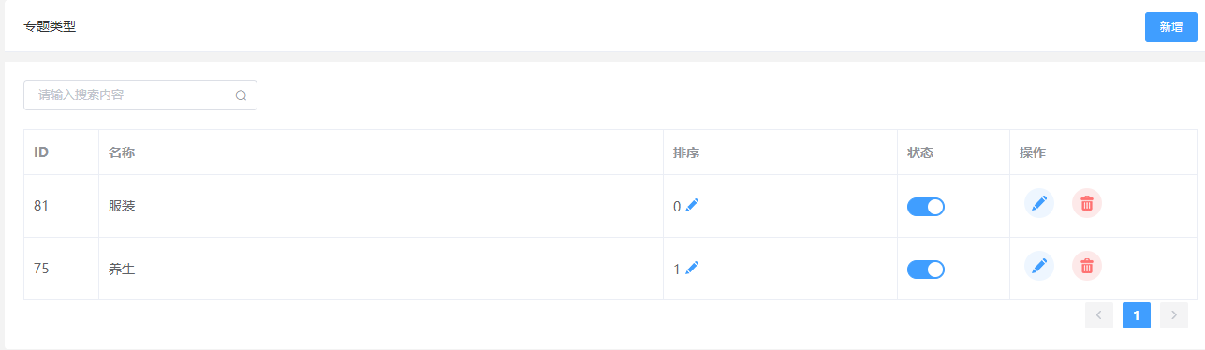Select the 养生 name cell

[x=381, y=269]
